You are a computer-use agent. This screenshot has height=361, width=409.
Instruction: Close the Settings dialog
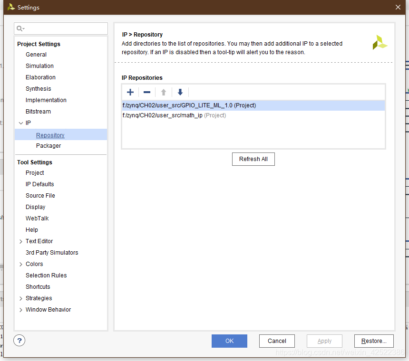pos(398,7)
